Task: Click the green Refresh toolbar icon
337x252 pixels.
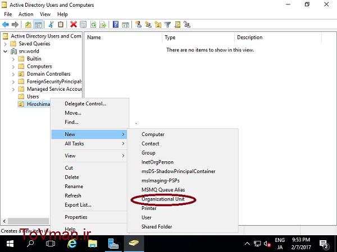Action: click(92, 25)
